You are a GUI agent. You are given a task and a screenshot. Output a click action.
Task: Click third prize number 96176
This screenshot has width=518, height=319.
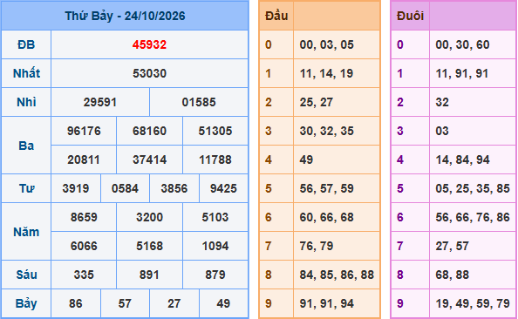(84, 131)
